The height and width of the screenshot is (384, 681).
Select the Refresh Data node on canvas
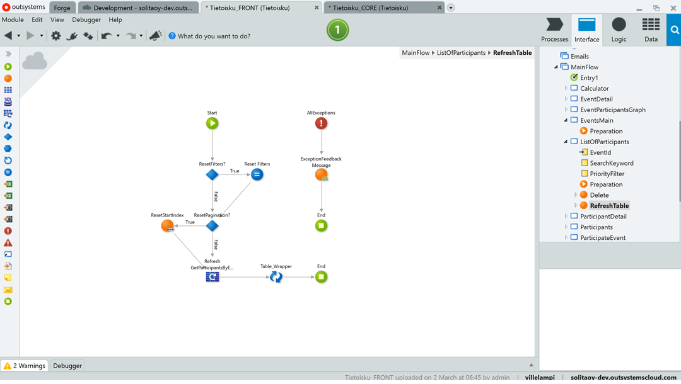click(x=212, y=277)
